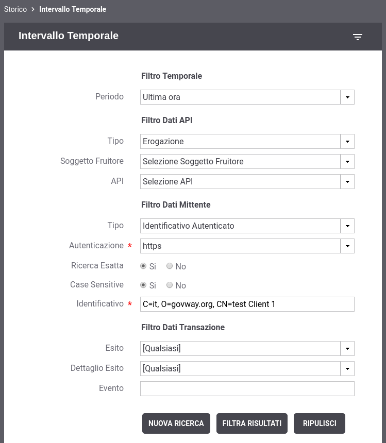Open the Periodo dropdown
Viewport: 386px width, 443px height.
(247, 97)
